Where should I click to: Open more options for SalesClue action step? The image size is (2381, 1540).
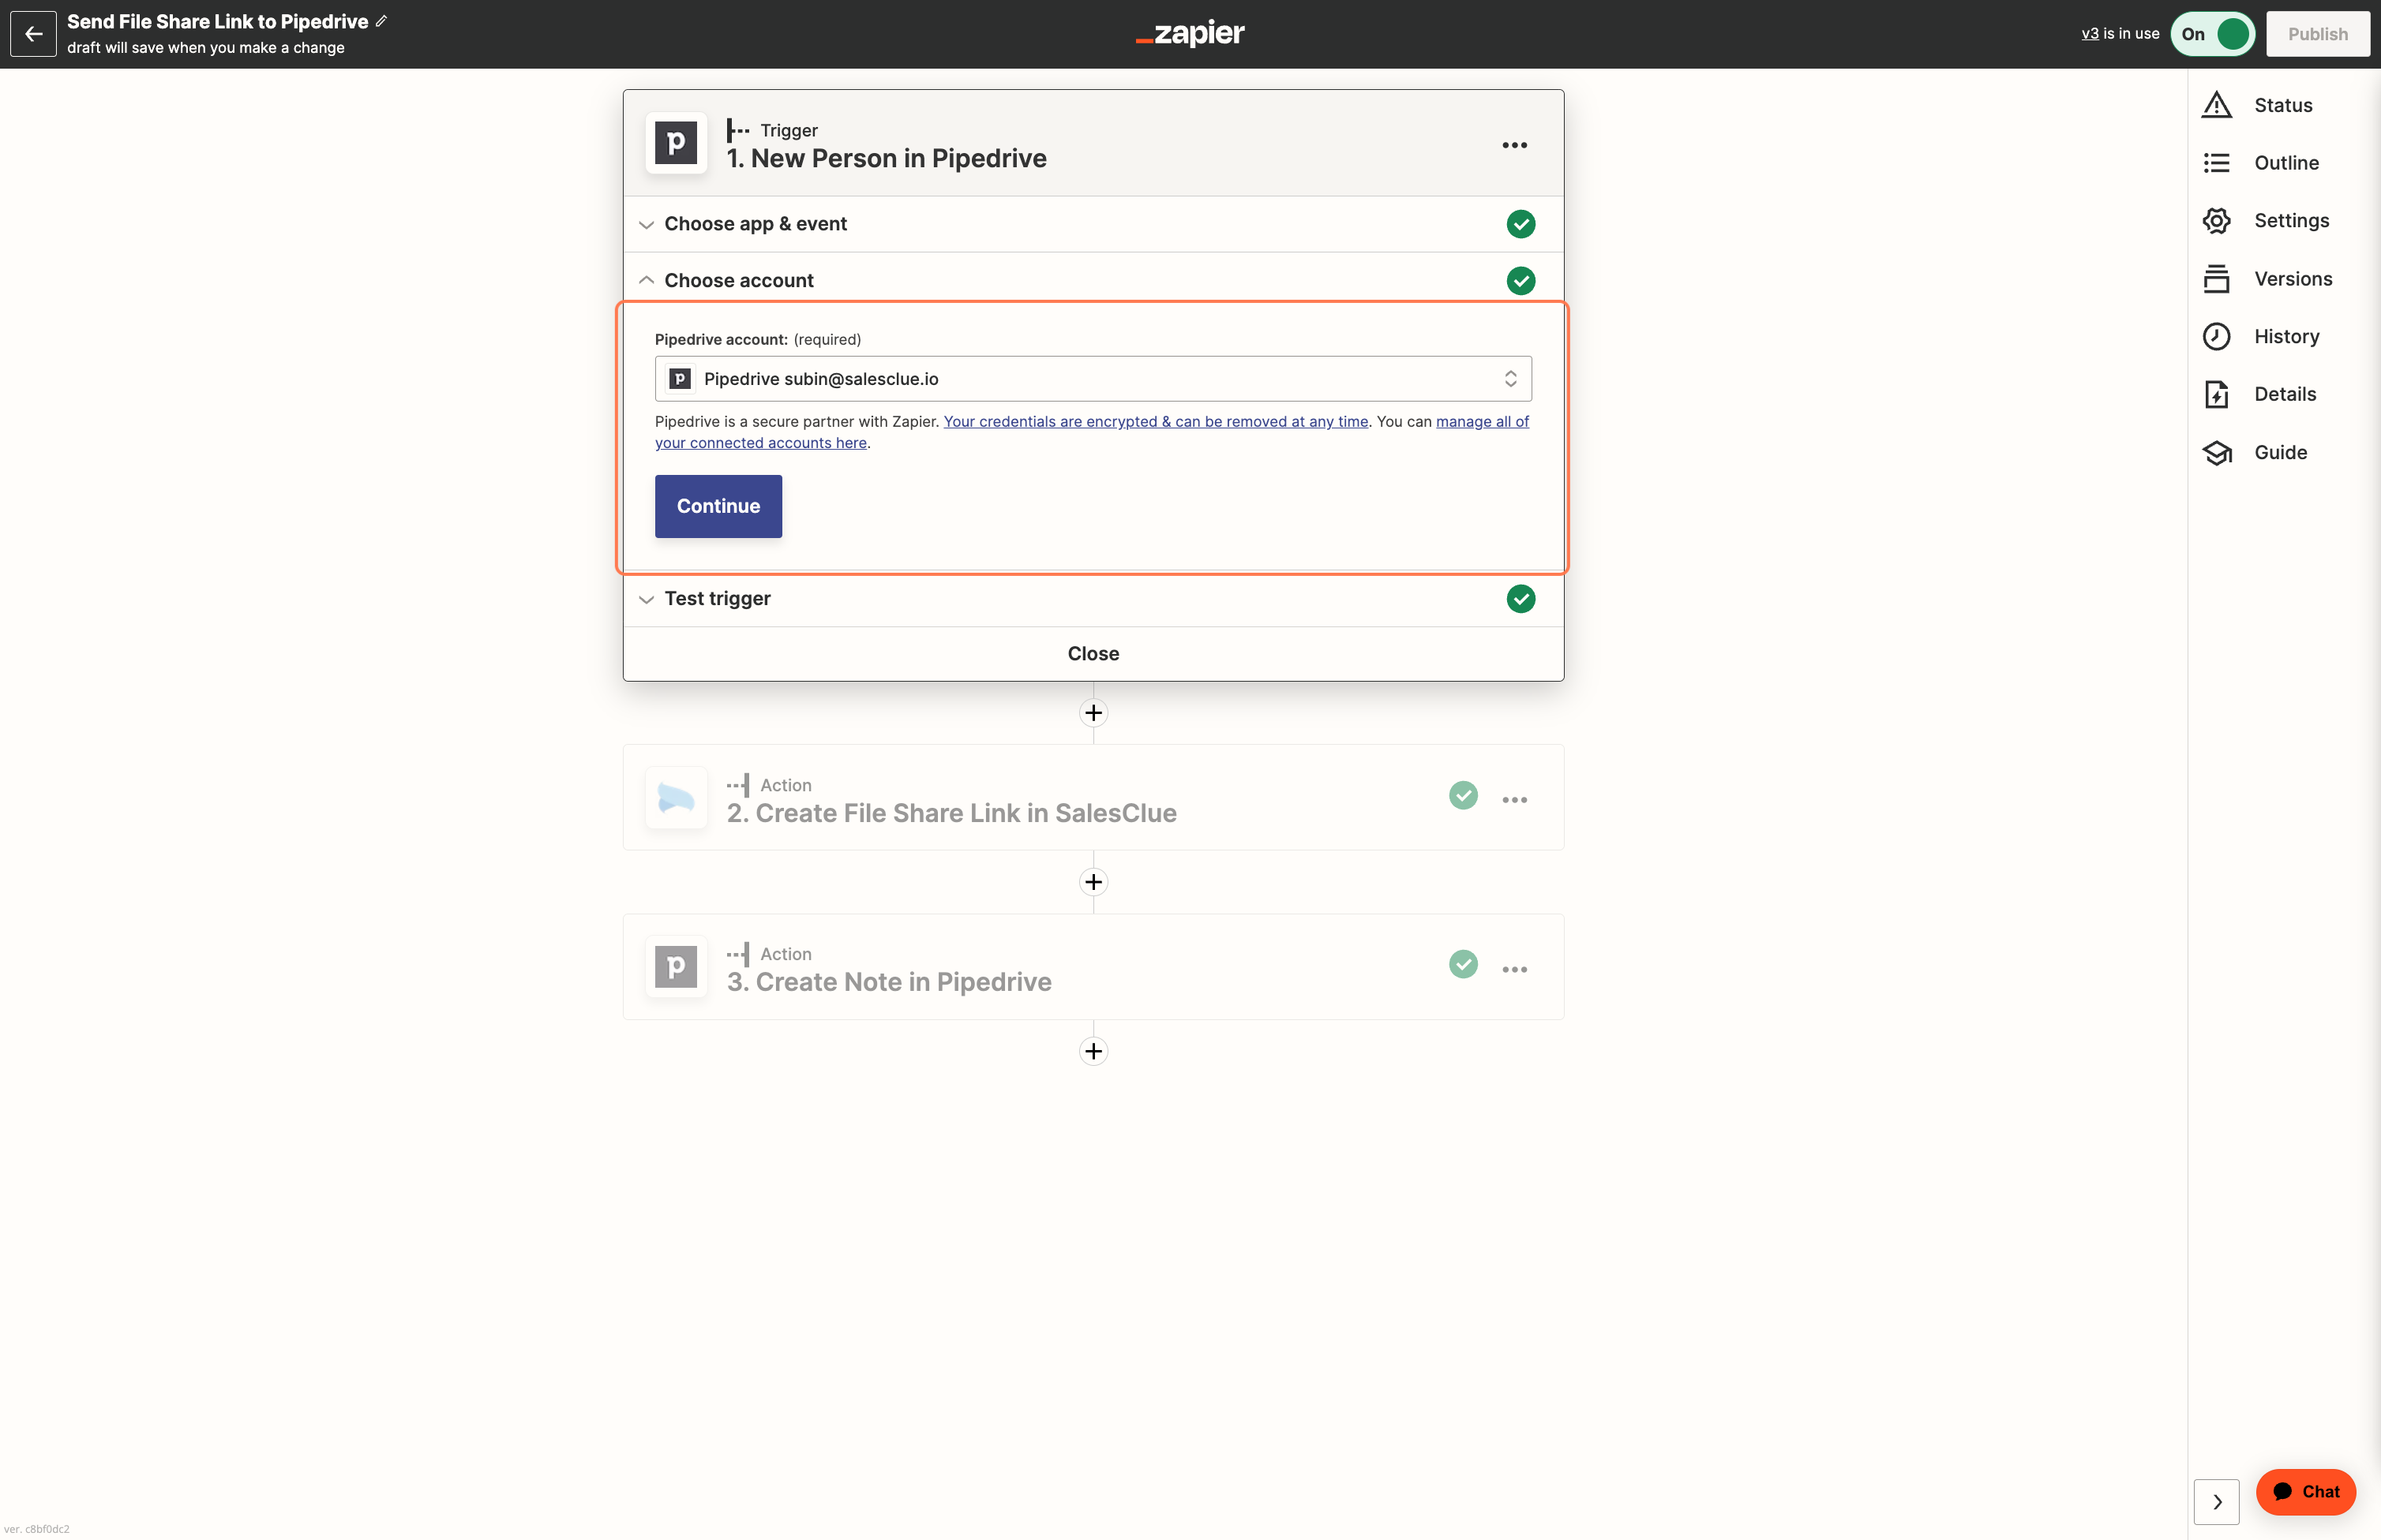(1513, 799)
